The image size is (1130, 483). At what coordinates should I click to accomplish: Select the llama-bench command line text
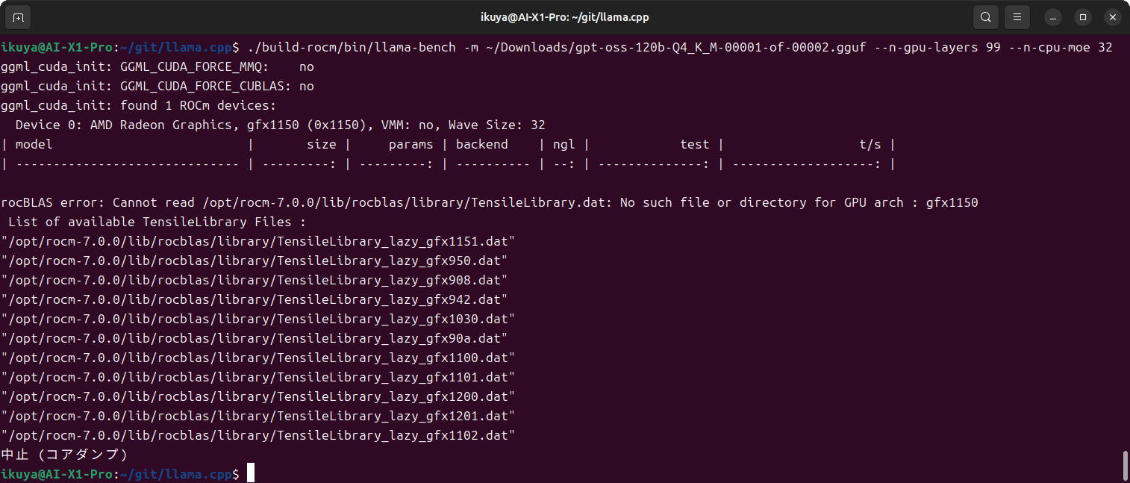coord(522,47)
